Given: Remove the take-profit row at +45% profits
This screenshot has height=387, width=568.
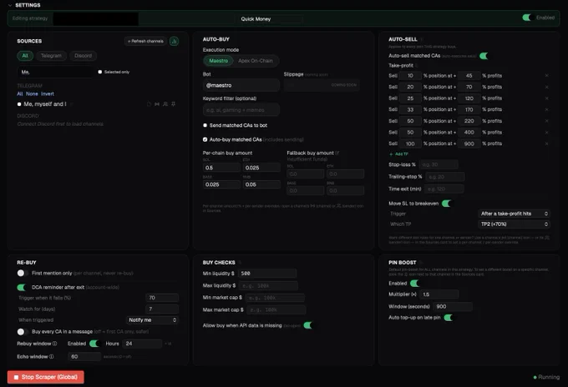Looking at the screenshot, I should click(x=546, y=76).
